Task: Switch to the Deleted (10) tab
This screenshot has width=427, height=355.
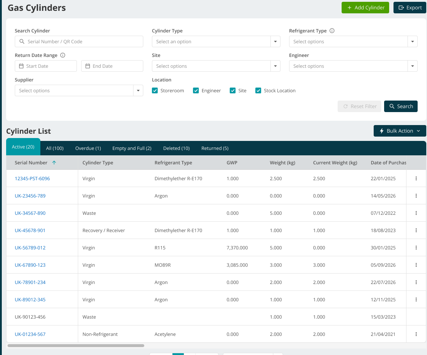Action: (177, 148)
